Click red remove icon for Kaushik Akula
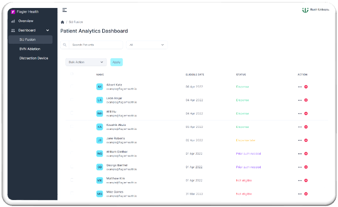Image resolution: width=338 pixels, height=207 pixels. coord(306,127)
